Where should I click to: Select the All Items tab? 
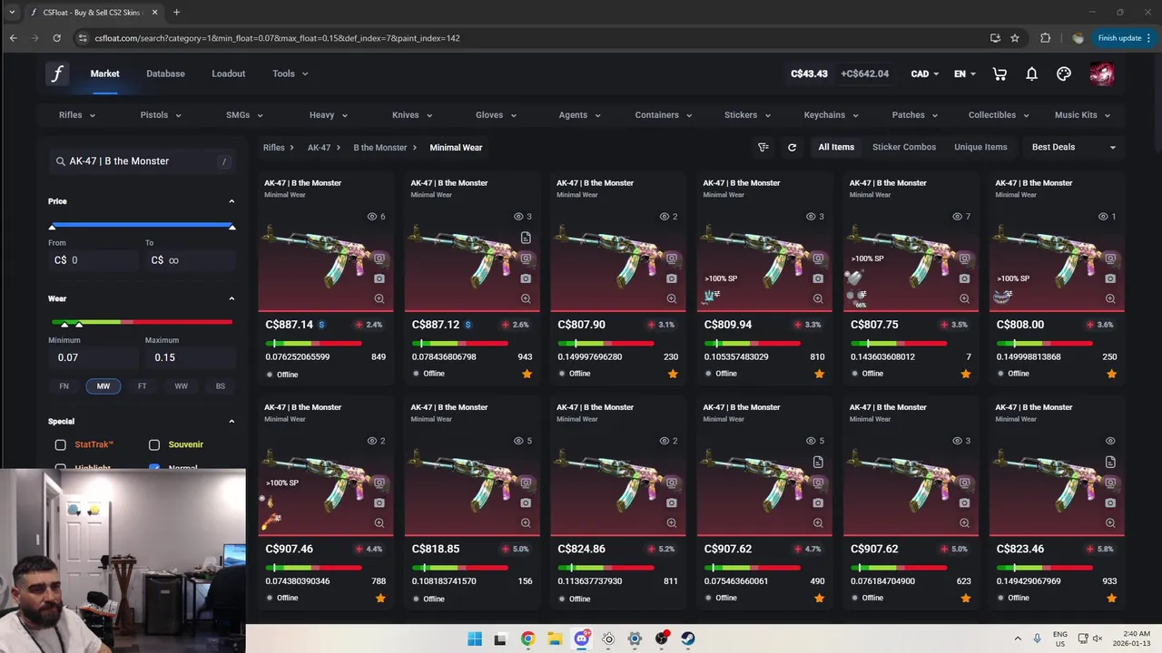point(836,147)
